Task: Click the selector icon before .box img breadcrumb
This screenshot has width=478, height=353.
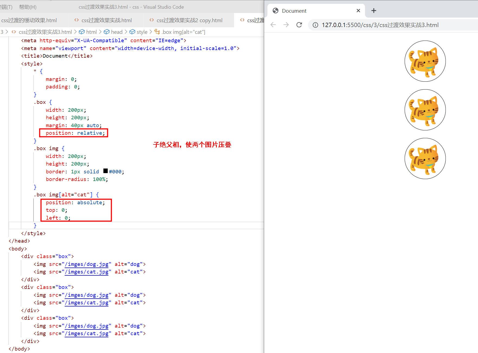Action: pyautogui.click(x=157, y=32)
